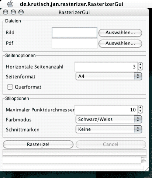Click the Seitenoptionen group title
The width and height of the screenshot is (152, 178).
click(20, 56)
